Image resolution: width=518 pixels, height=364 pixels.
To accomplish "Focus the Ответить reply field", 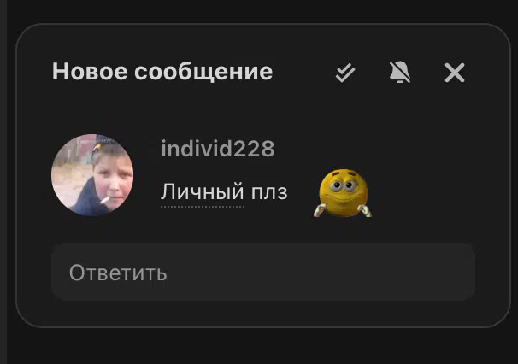I will tap(263, 272).
